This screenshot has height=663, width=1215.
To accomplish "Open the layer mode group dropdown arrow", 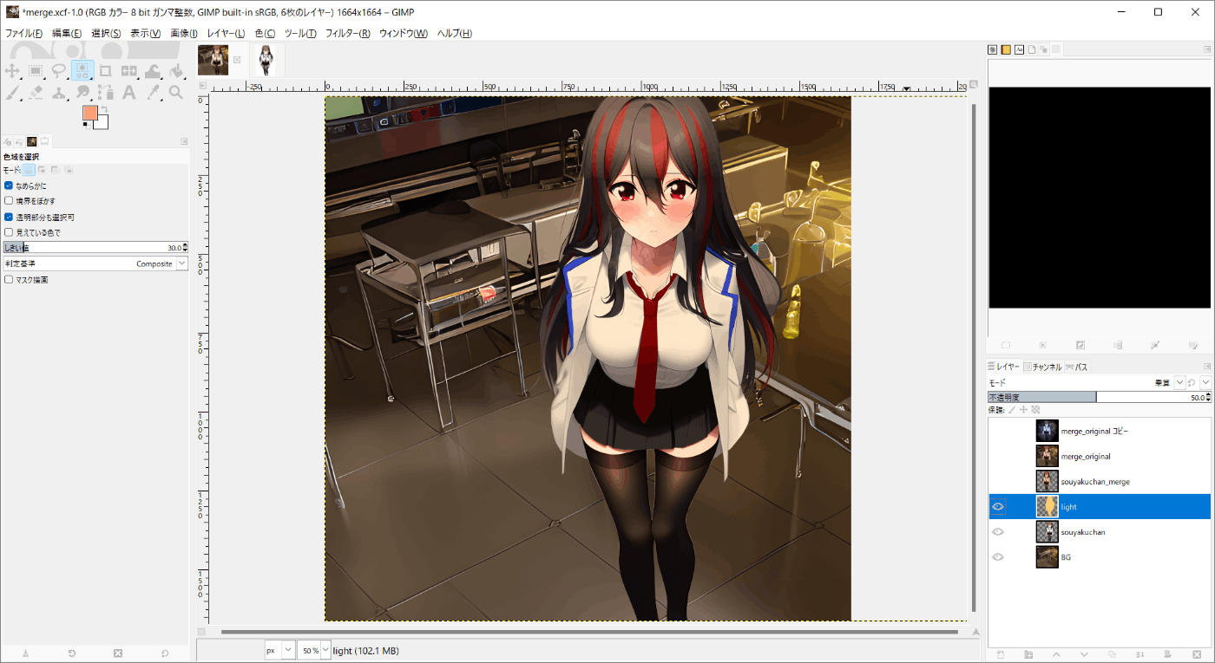I will 1205,382.
